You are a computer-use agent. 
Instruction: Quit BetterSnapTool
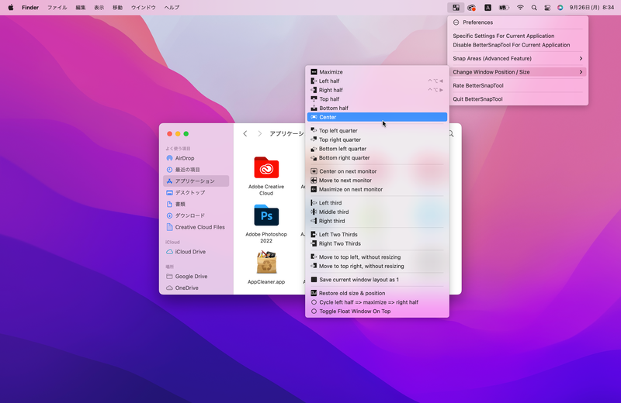click(x=518, y=99)
